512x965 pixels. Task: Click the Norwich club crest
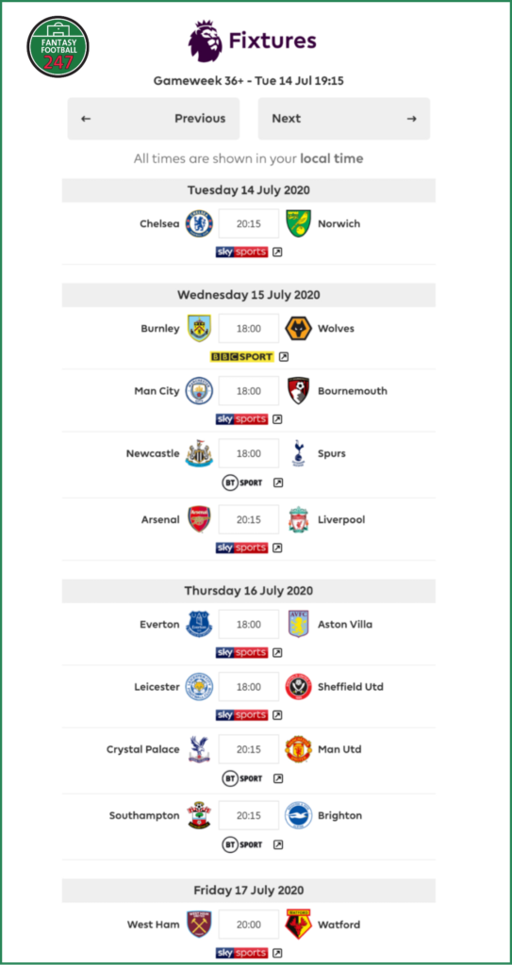tap(299, 223)
